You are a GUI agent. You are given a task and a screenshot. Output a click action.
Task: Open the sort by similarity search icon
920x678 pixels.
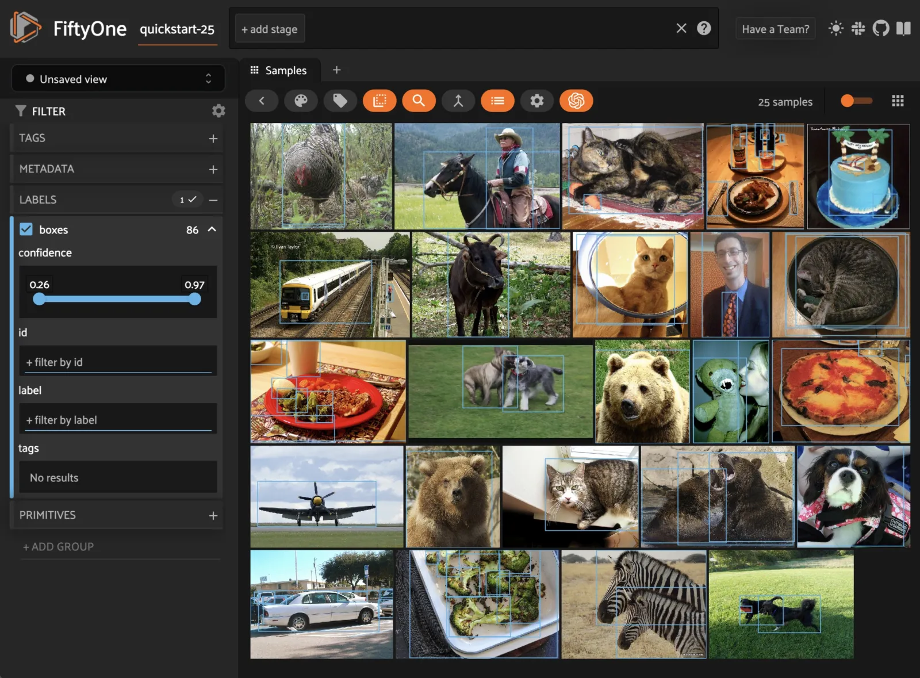point(419,101)
